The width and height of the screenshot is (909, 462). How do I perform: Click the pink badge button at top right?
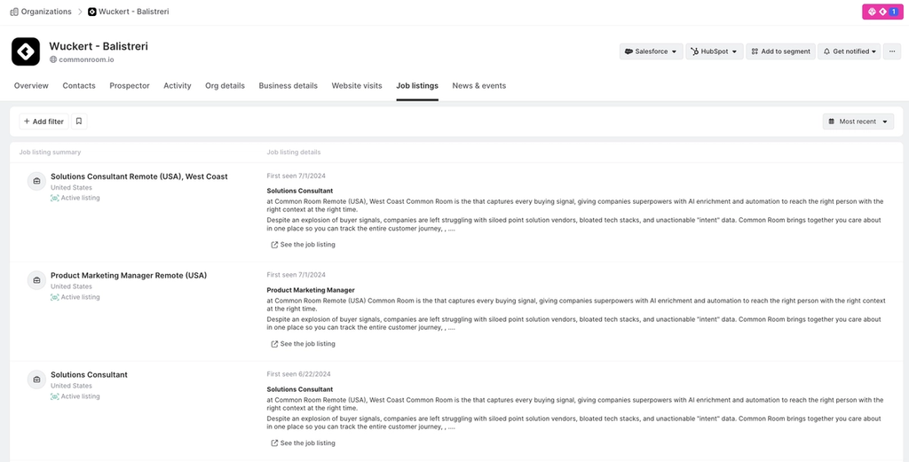pos(882,12)
